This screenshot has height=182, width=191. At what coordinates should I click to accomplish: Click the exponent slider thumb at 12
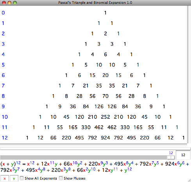pyautogui.click(x=171, y=157)
